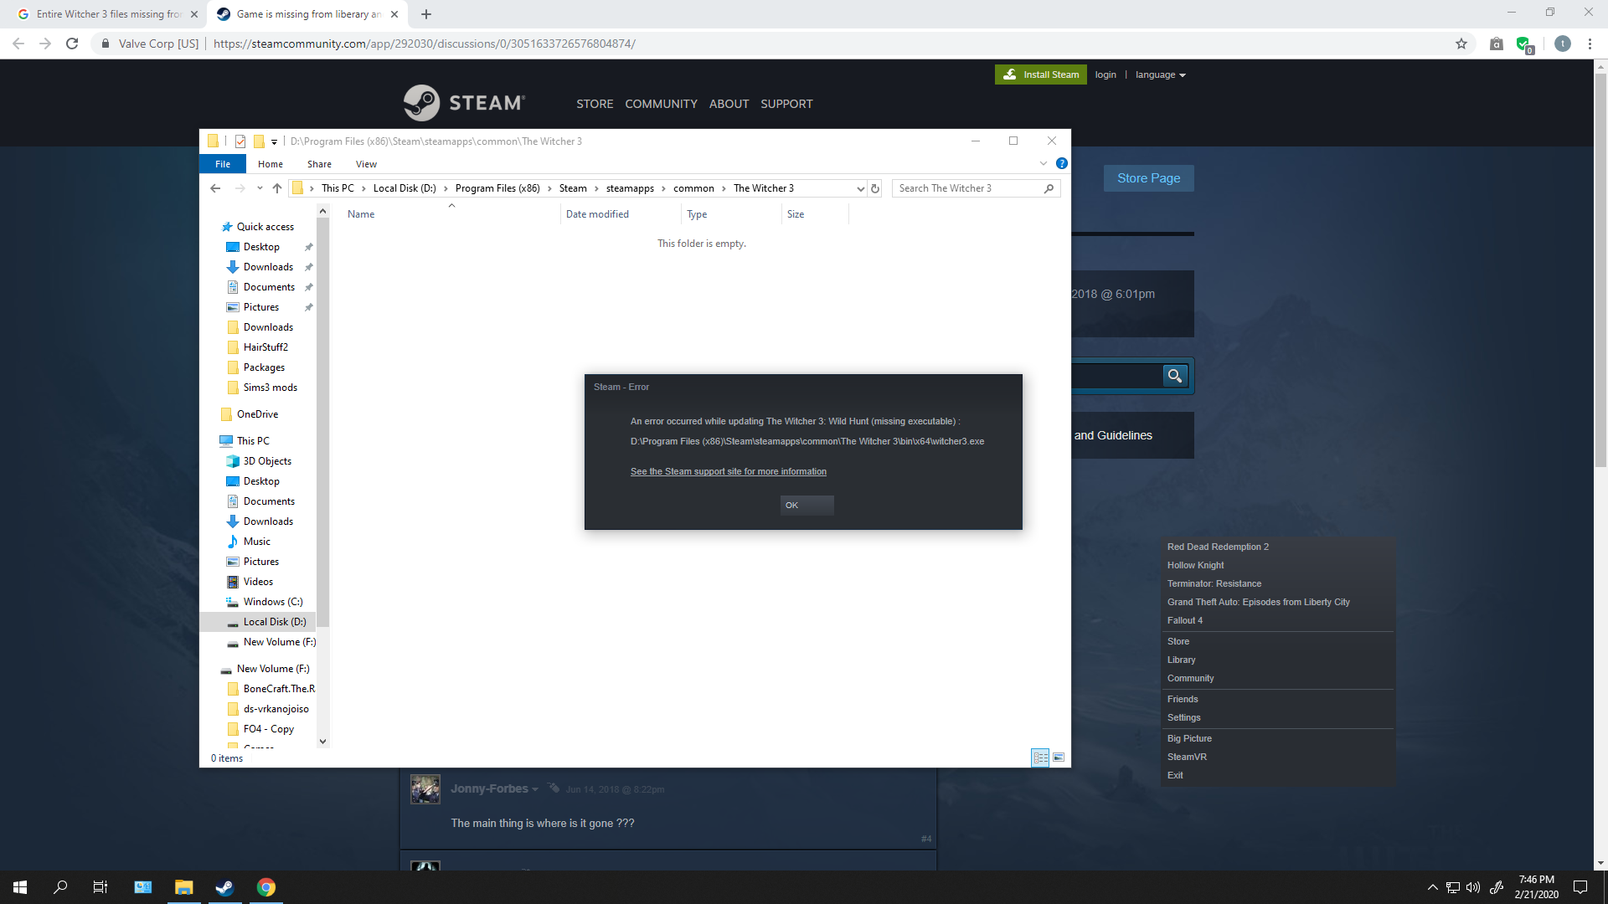Screen dimensions: 1608x904
Task: Click the Store Page button
Action: tap(1148, 178)
